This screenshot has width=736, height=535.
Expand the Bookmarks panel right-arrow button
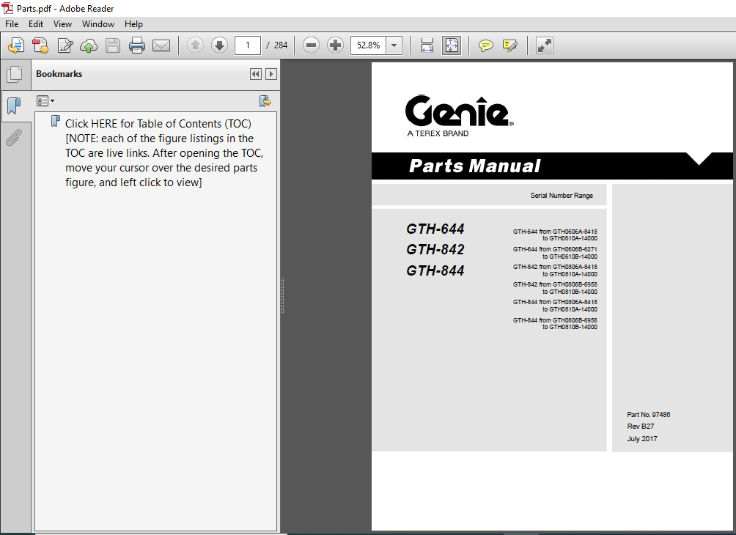tap(271, 74)
